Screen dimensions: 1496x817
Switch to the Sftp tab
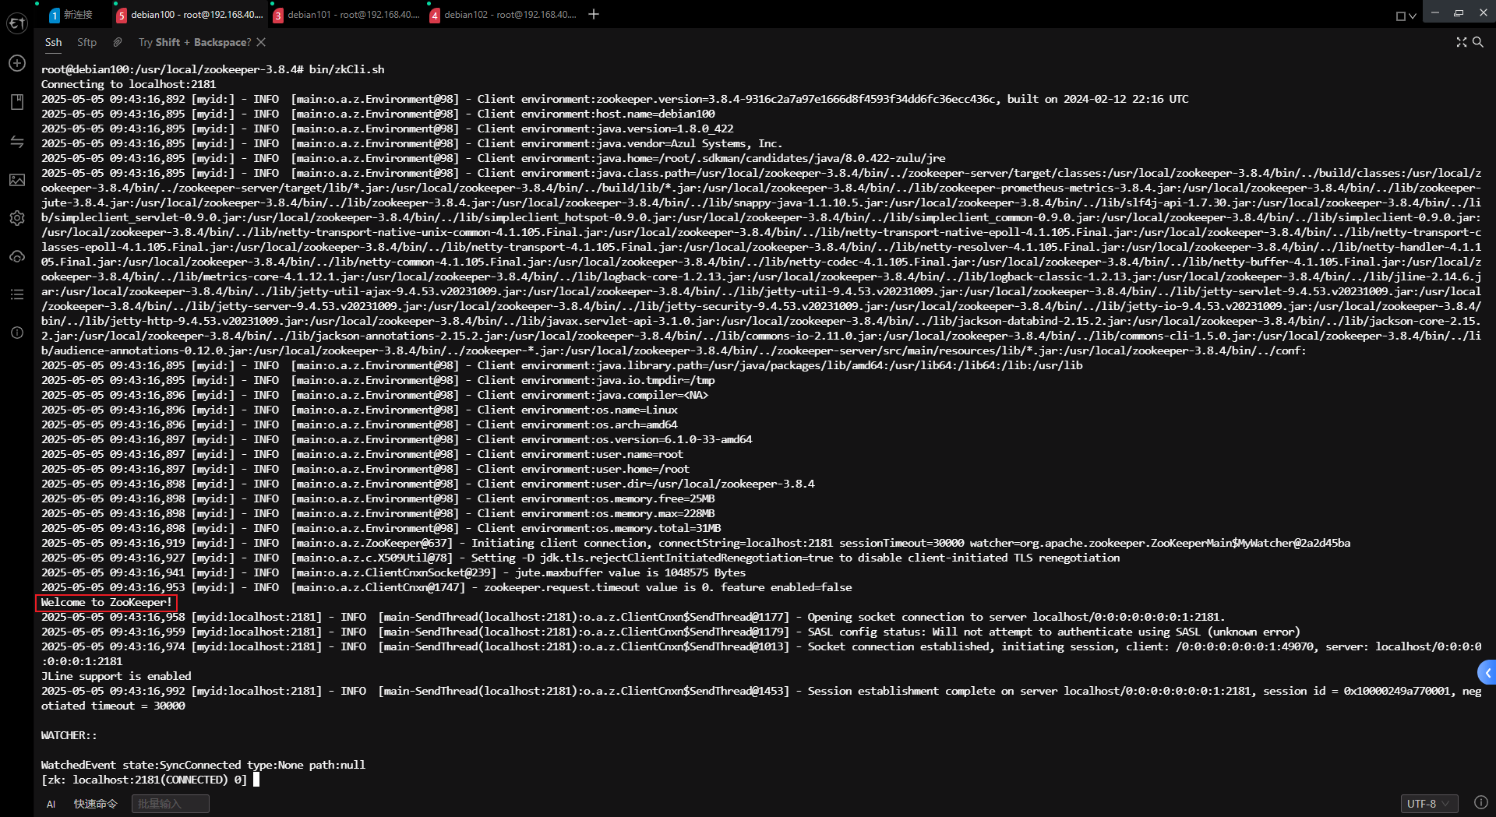(x=86, y=42)
